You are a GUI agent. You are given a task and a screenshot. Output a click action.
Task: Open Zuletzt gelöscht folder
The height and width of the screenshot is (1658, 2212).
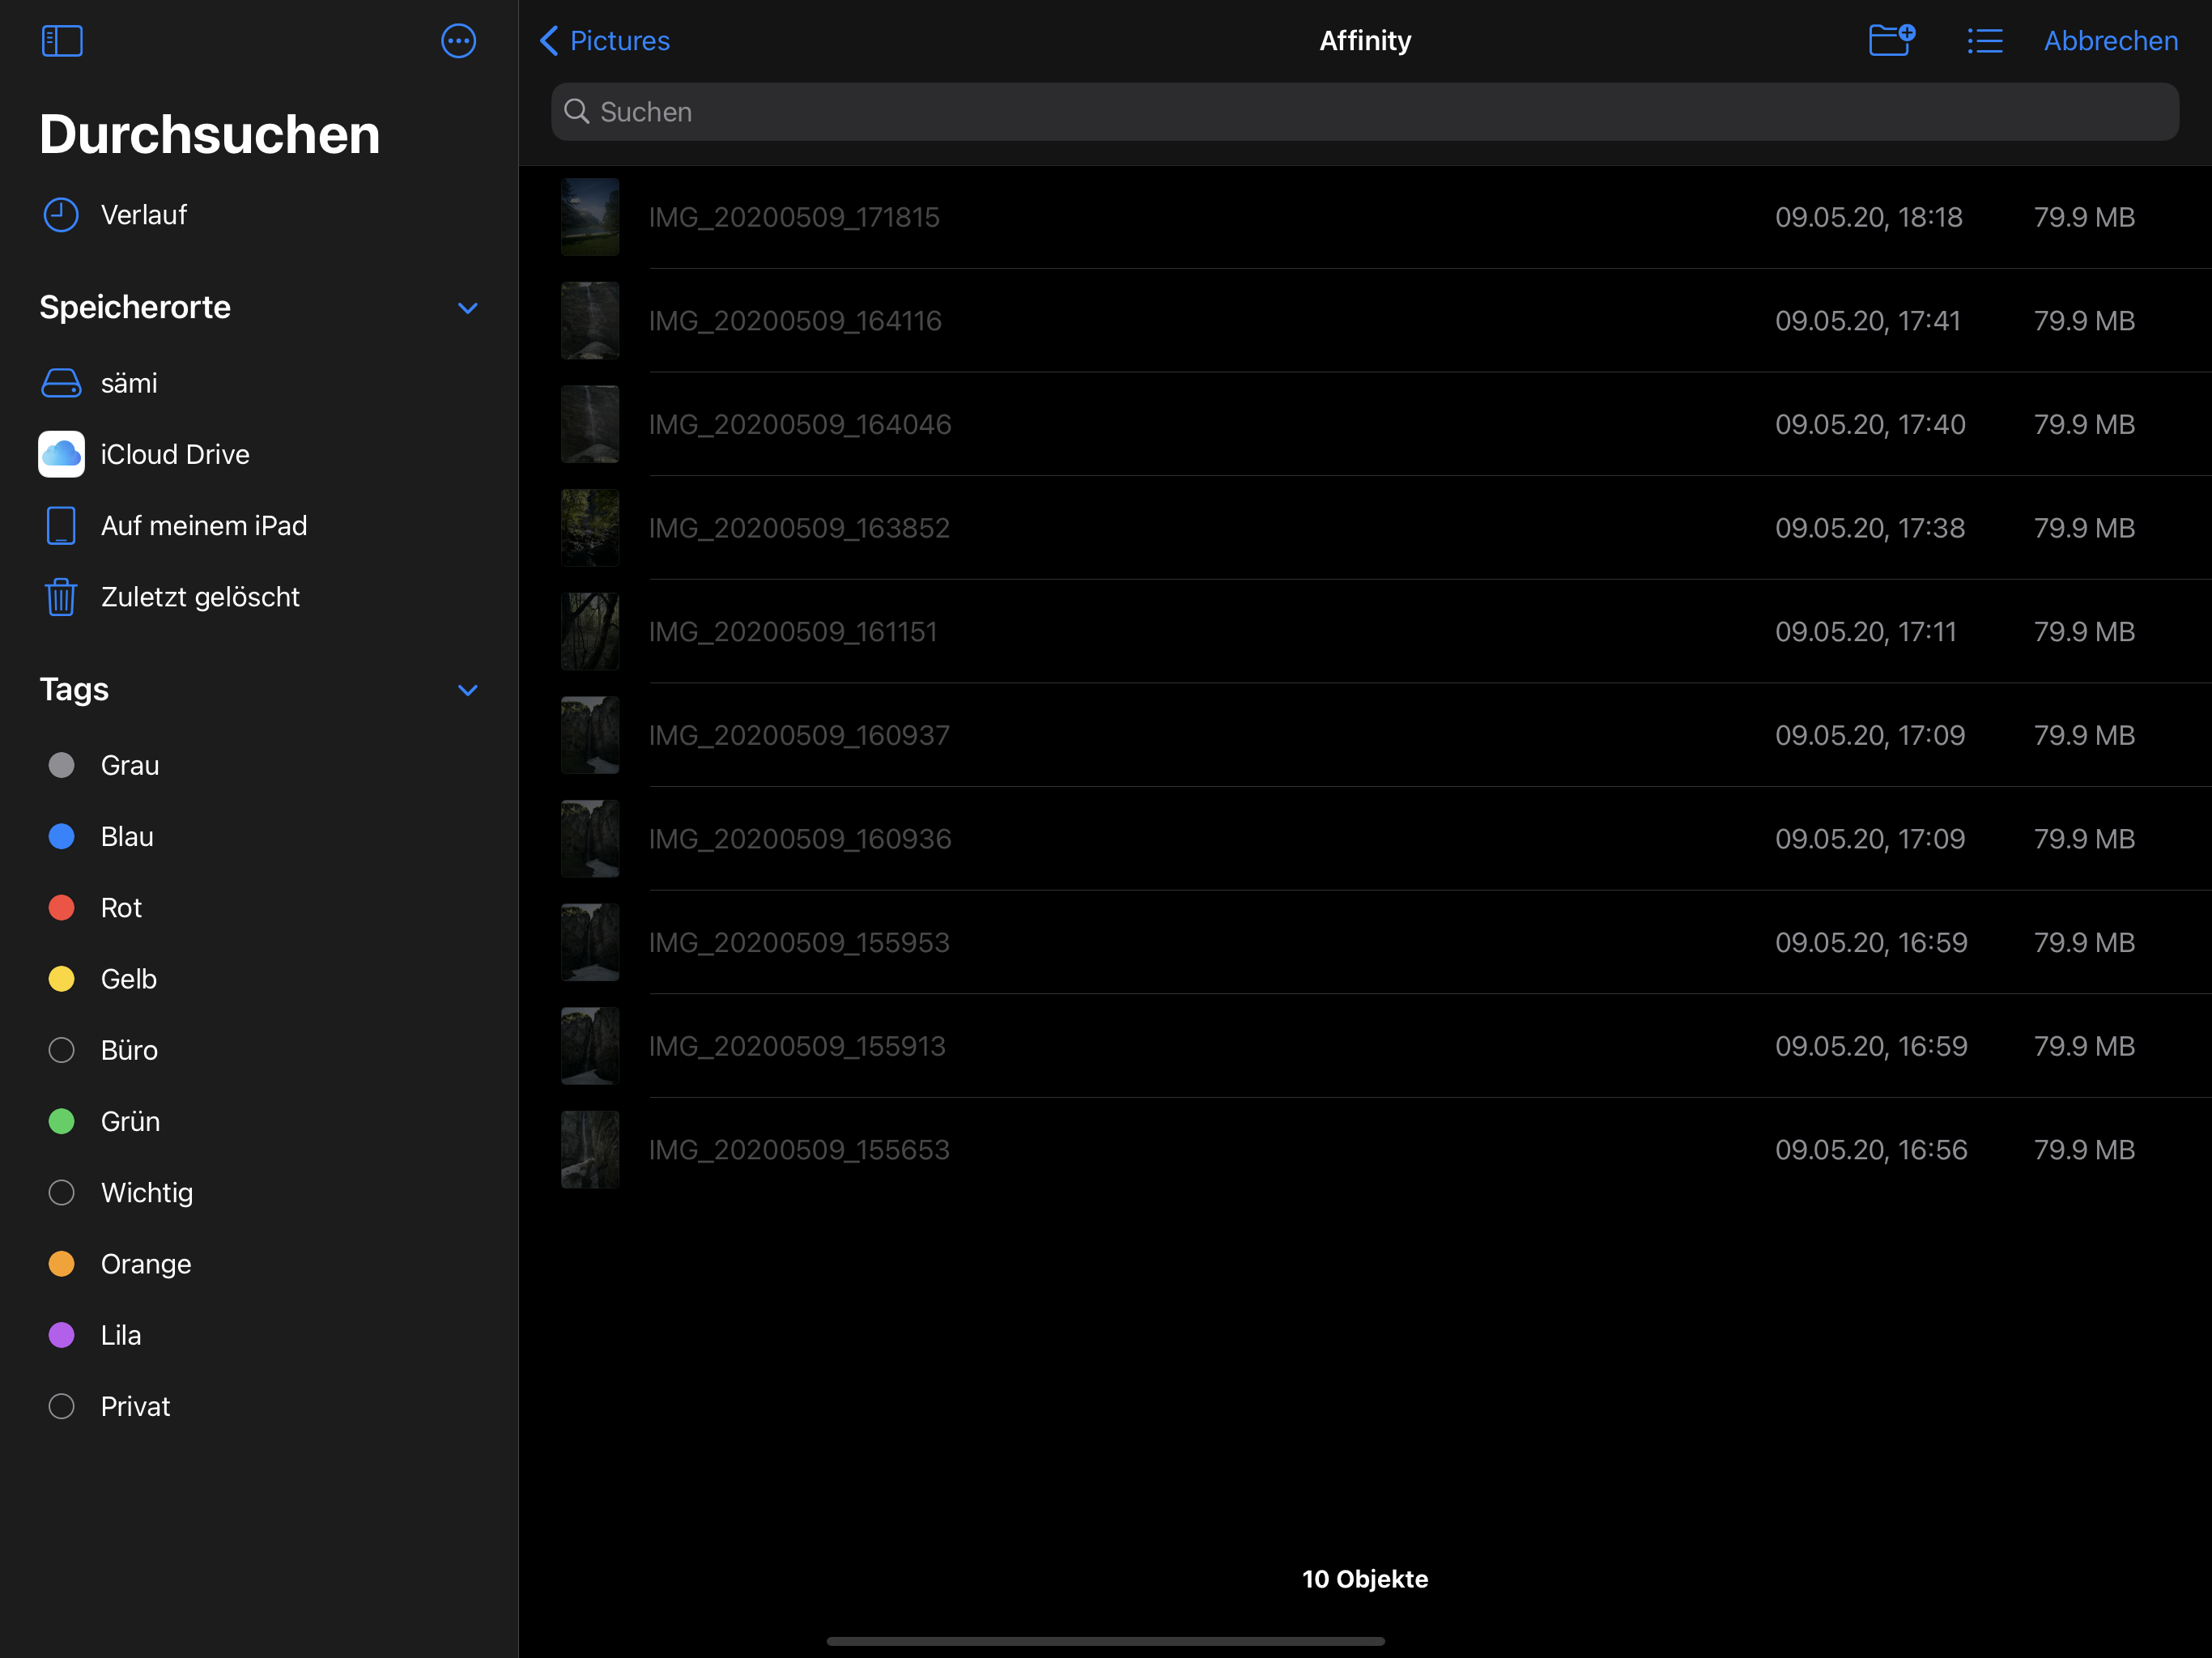[259, 597]
